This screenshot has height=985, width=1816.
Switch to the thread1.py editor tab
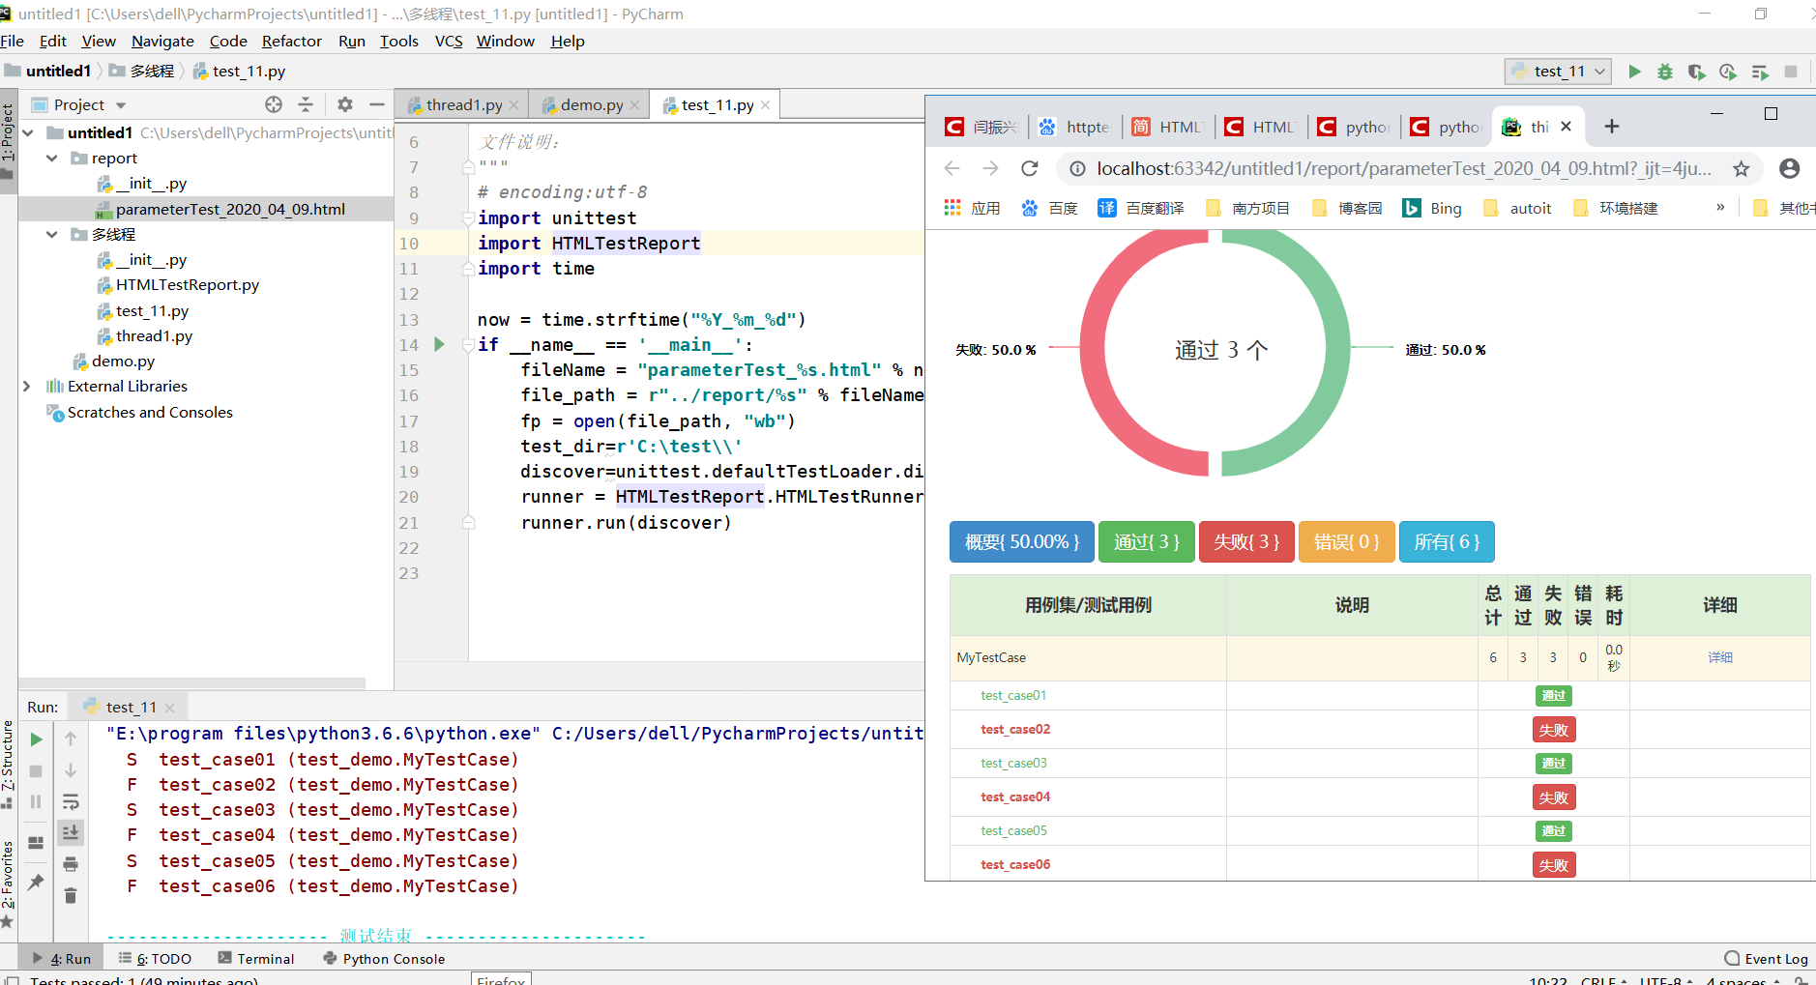pyautogui.click(x=463, y=104)
